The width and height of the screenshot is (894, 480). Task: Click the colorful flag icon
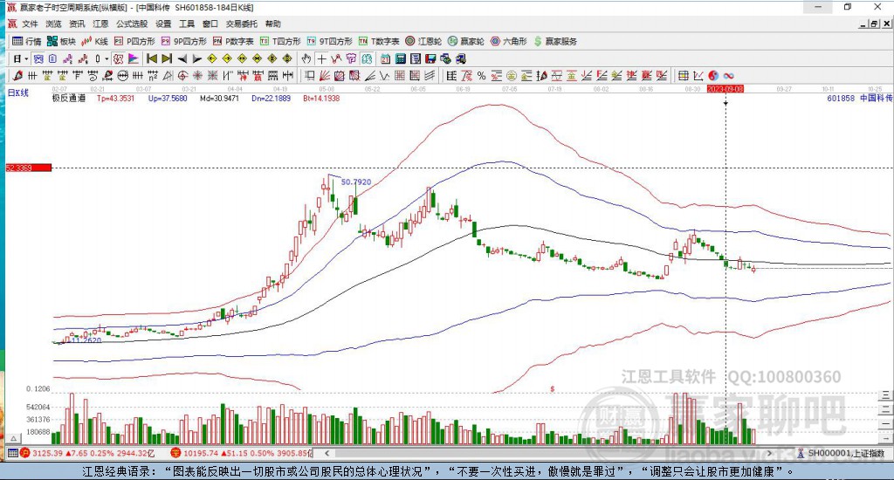pyautogui.click(x=133, y=58)
